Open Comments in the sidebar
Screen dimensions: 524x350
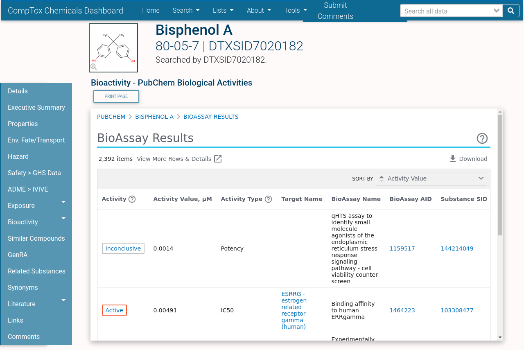tap(24, 336)
